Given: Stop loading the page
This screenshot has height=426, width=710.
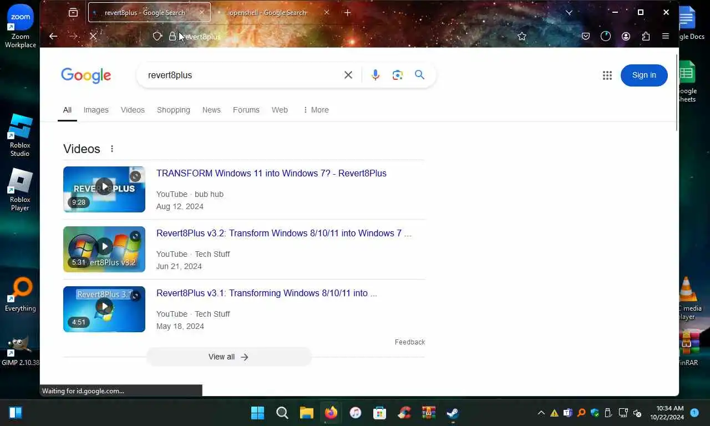Looking at the screenshot, I should pyautogui.click(x=93, y=36).
